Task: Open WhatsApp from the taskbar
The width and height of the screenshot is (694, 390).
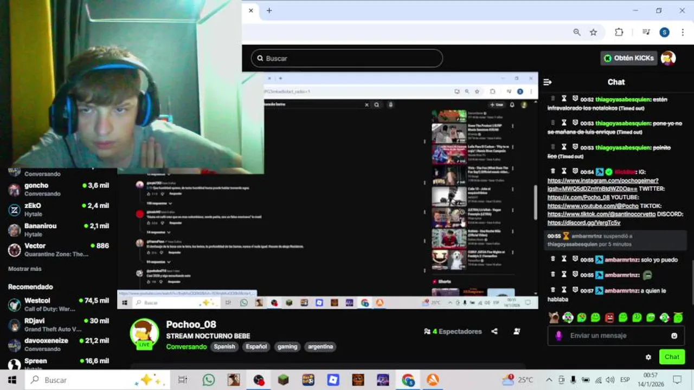Action: click(x=209, y=380)
